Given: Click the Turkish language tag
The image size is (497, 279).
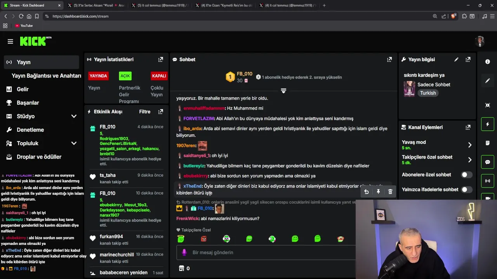Looking at the screenshot, I should (x=428, y=93).
